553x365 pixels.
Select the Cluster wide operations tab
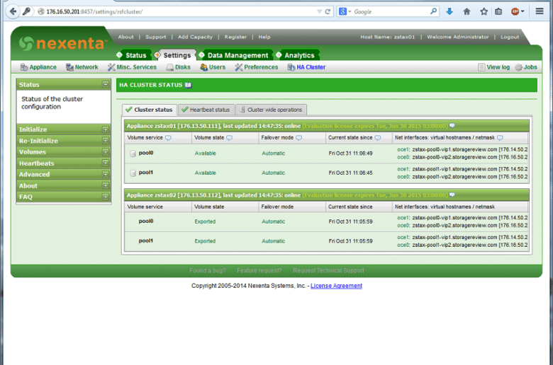click(271, 110)
